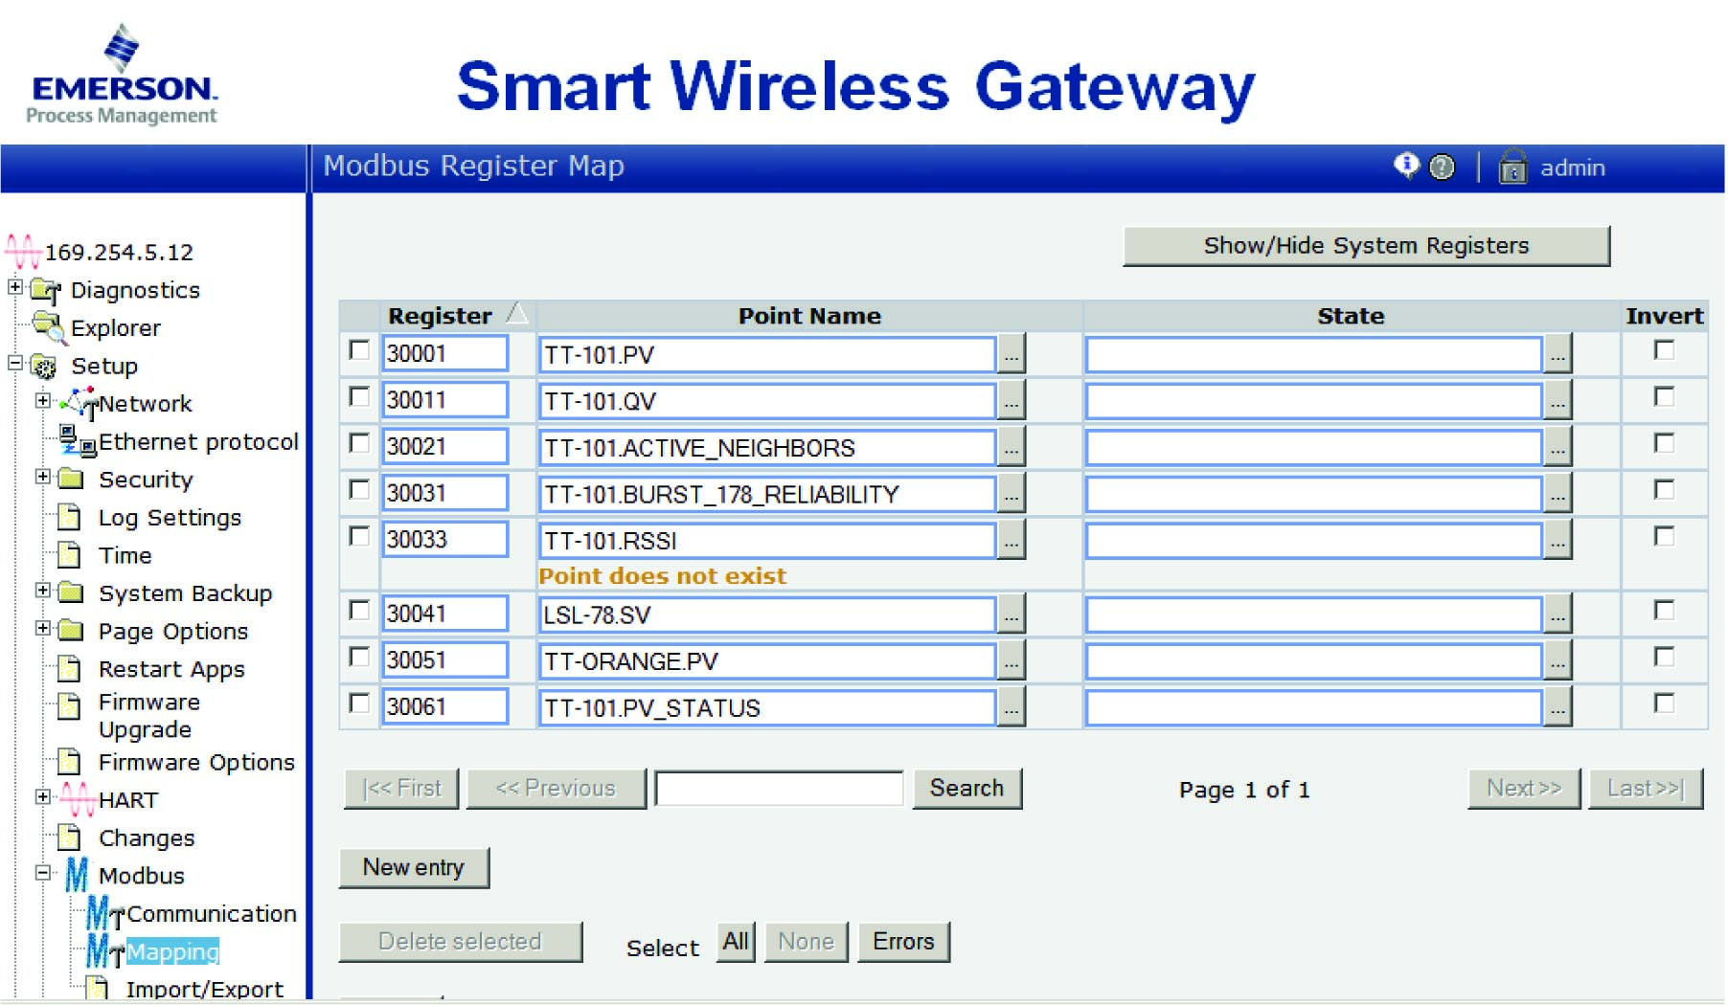Click the Delete selected button
The height and width of the screenshot is (1005, 1728).
coord(460,942)
